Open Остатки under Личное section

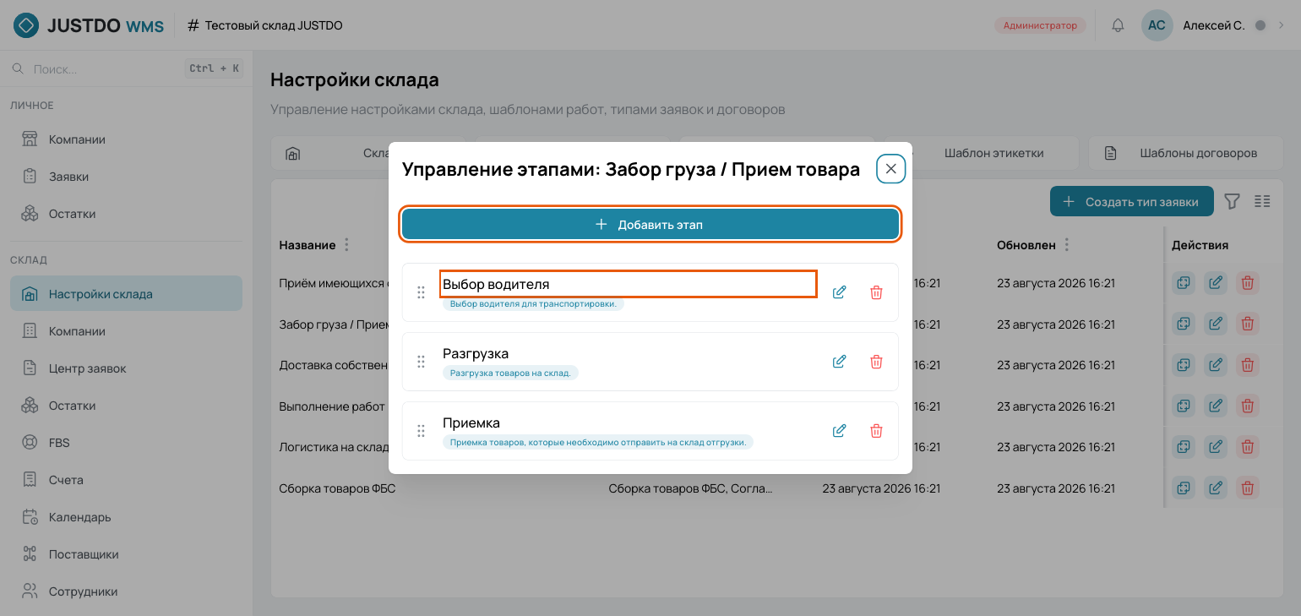pos(126,214)
